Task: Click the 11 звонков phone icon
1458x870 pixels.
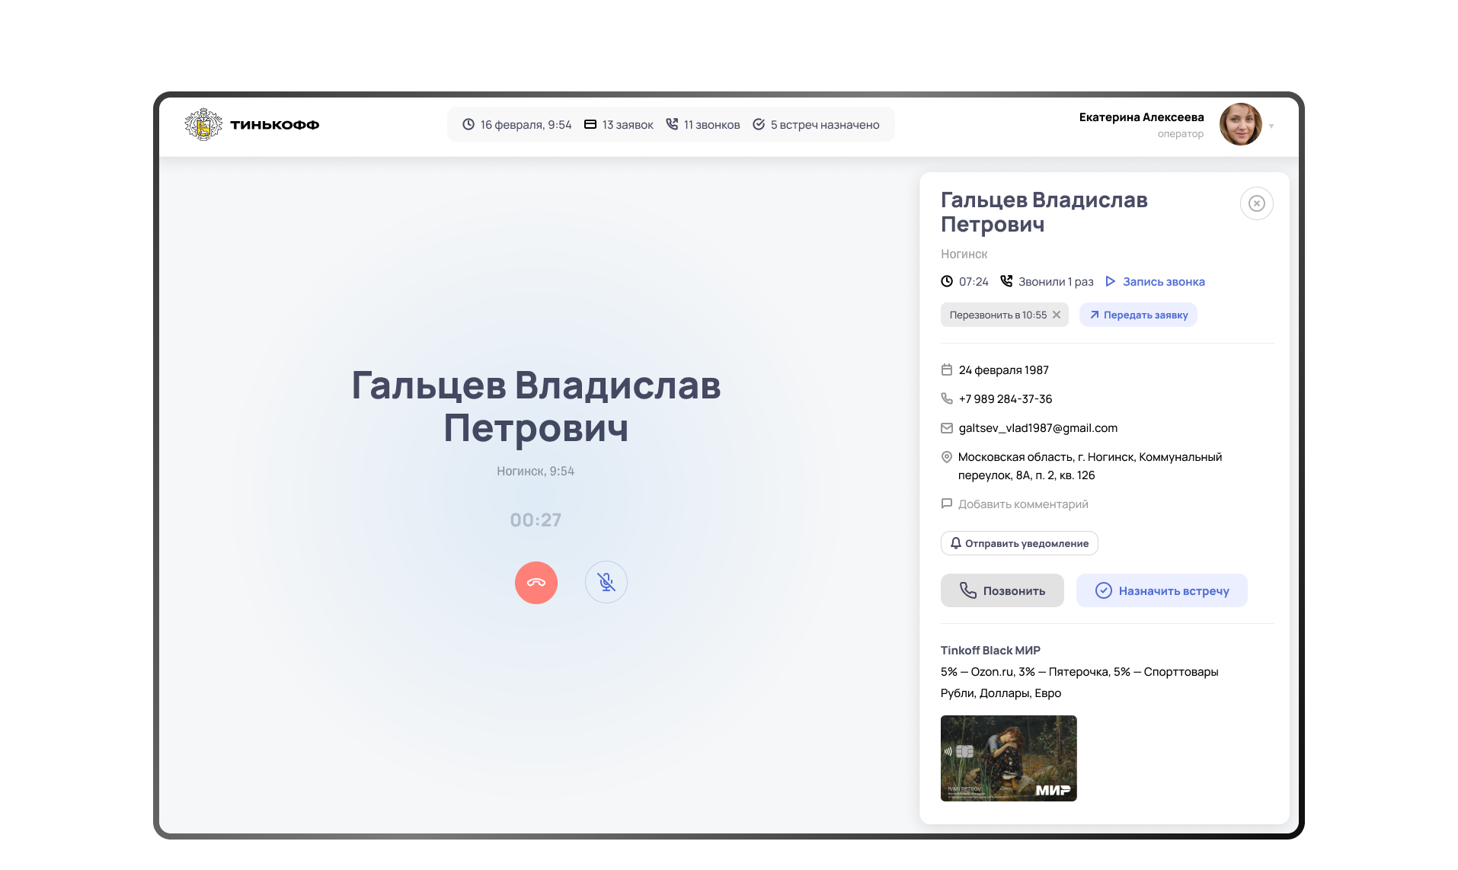Action: click(x=672, y=124)
